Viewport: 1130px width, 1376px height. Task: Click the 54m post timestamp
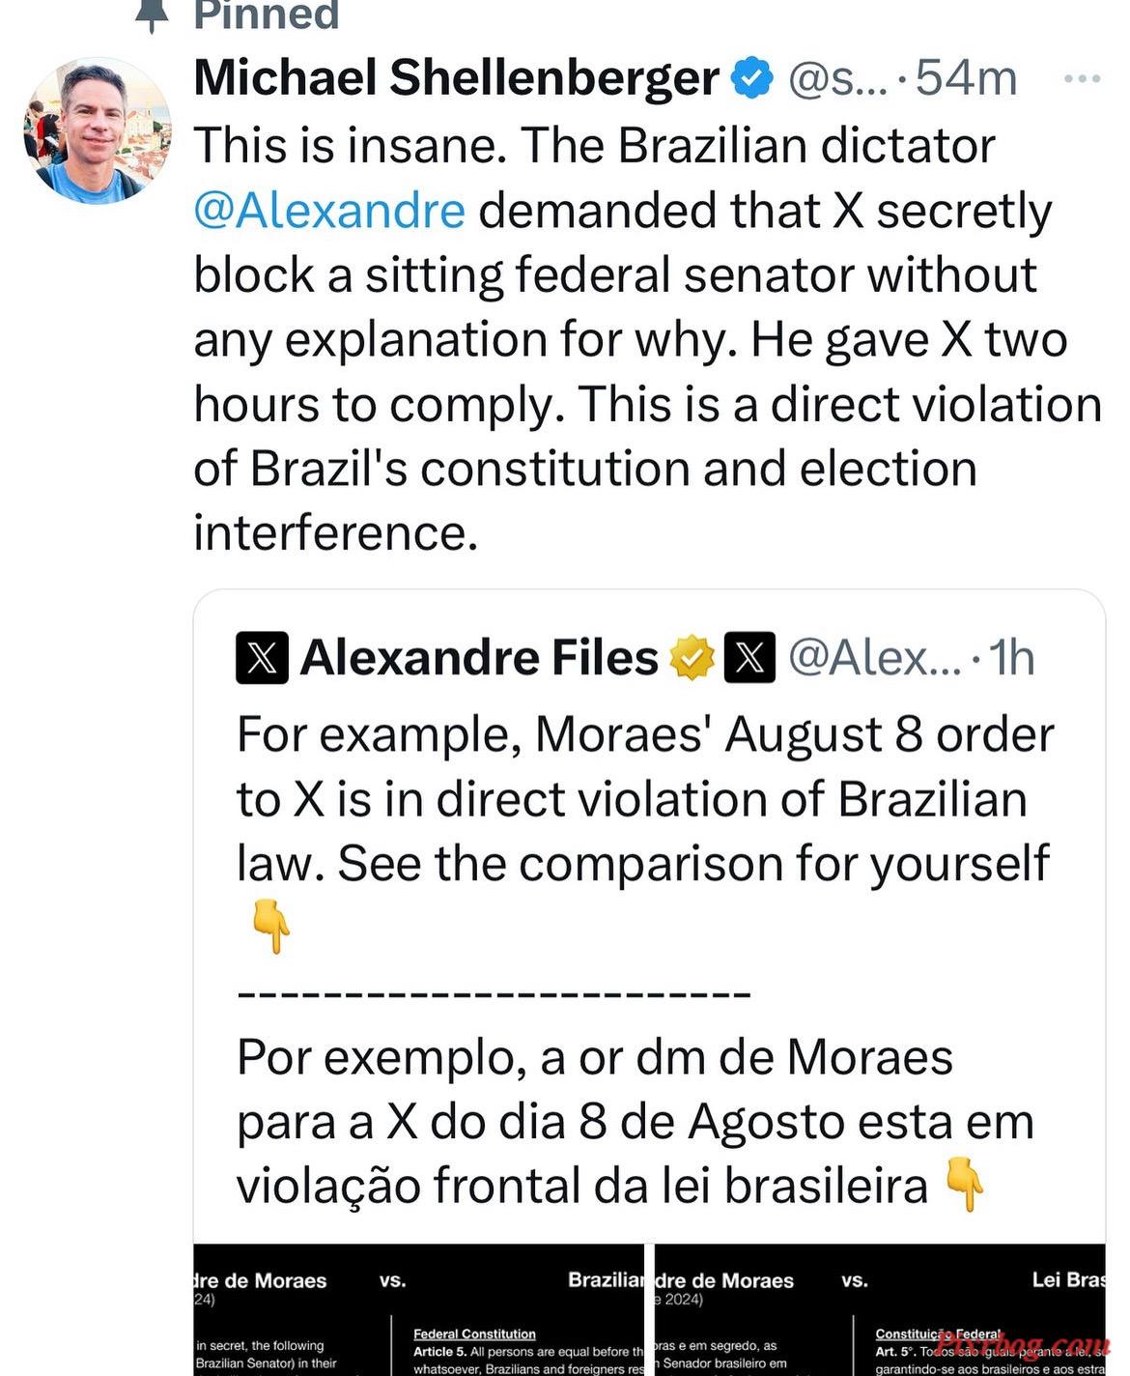[x=966, y=77]
